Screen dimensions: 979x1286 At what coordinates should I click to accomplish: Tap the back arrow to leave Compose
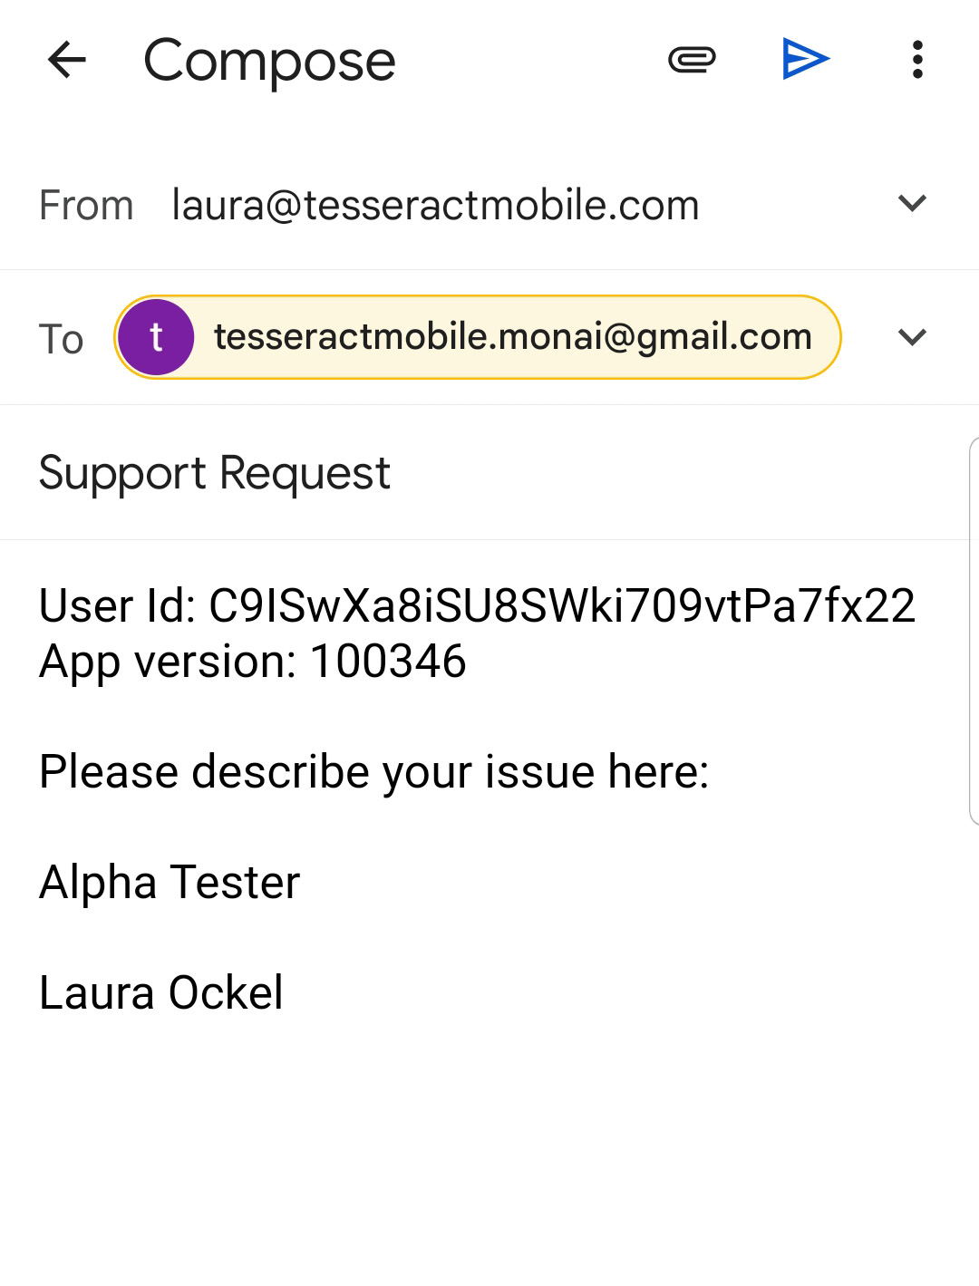(x=66, y=61)
